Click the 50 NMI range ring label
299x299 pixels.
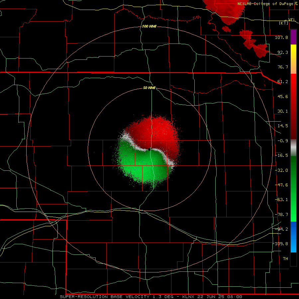coord(149,88)
